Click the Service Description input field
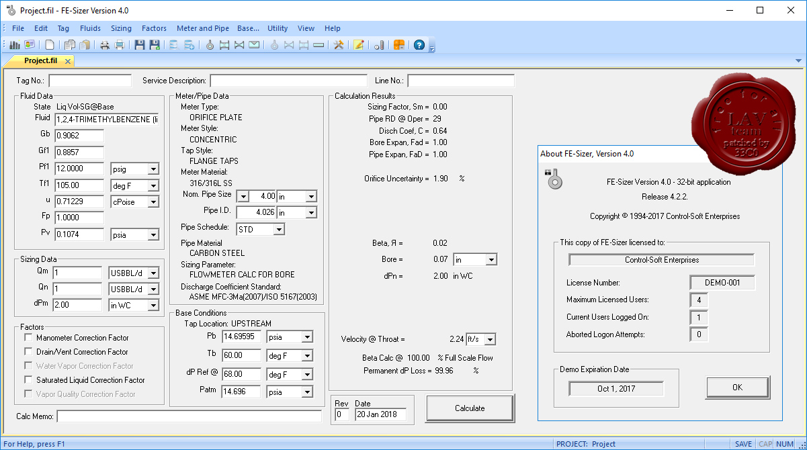 (x=289, y=81)
